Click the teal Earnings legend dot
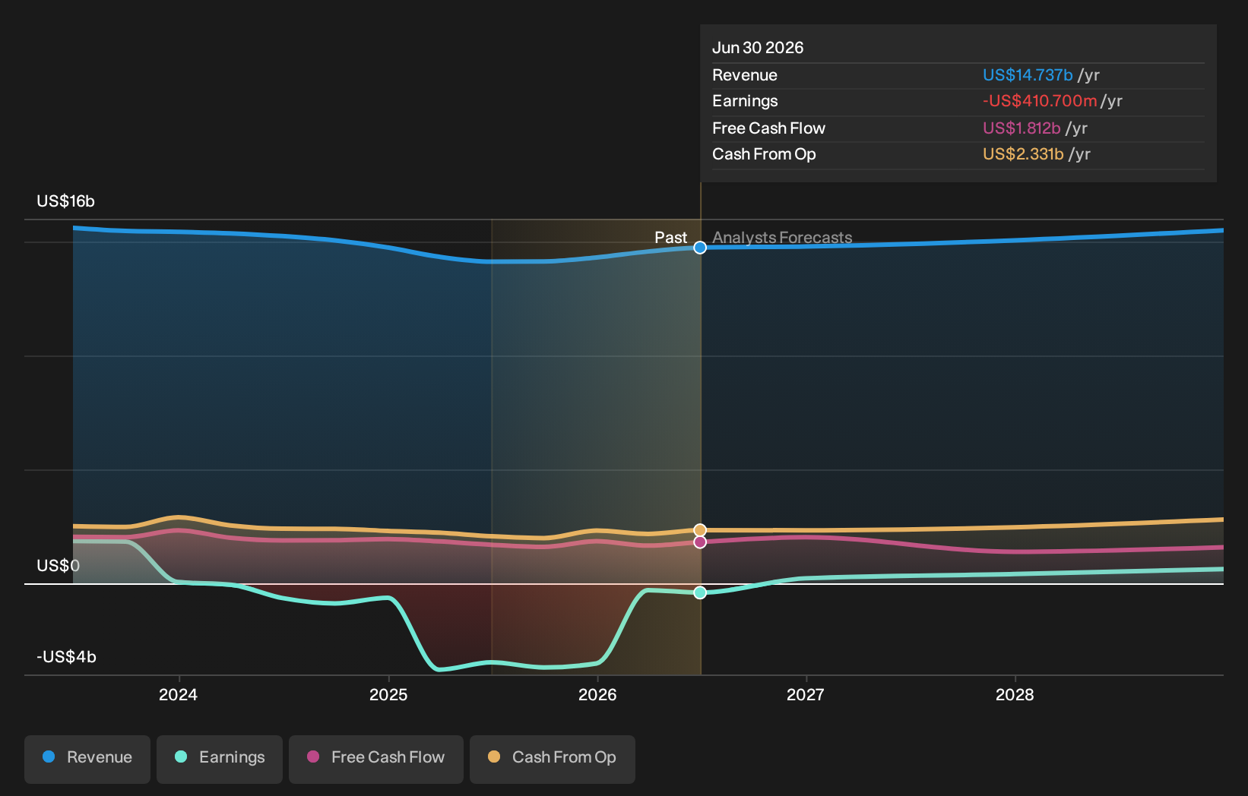 pos(181,757)
